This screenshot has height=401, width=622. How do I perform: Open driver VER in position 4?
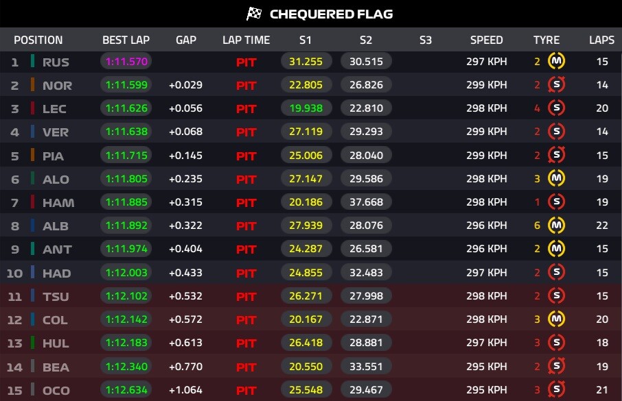56,132
